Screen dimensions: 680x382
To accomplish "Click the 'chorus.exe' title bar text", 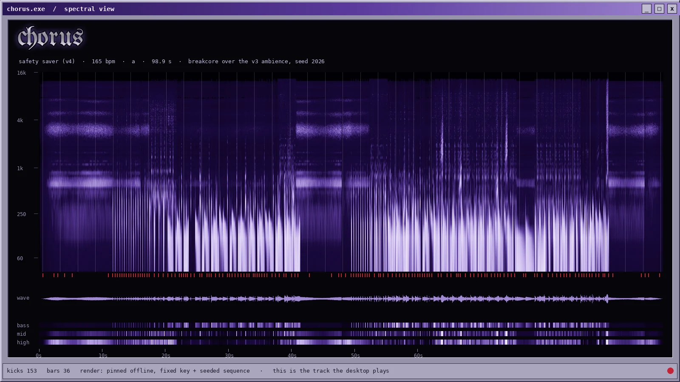I will [x=26, y=8].
